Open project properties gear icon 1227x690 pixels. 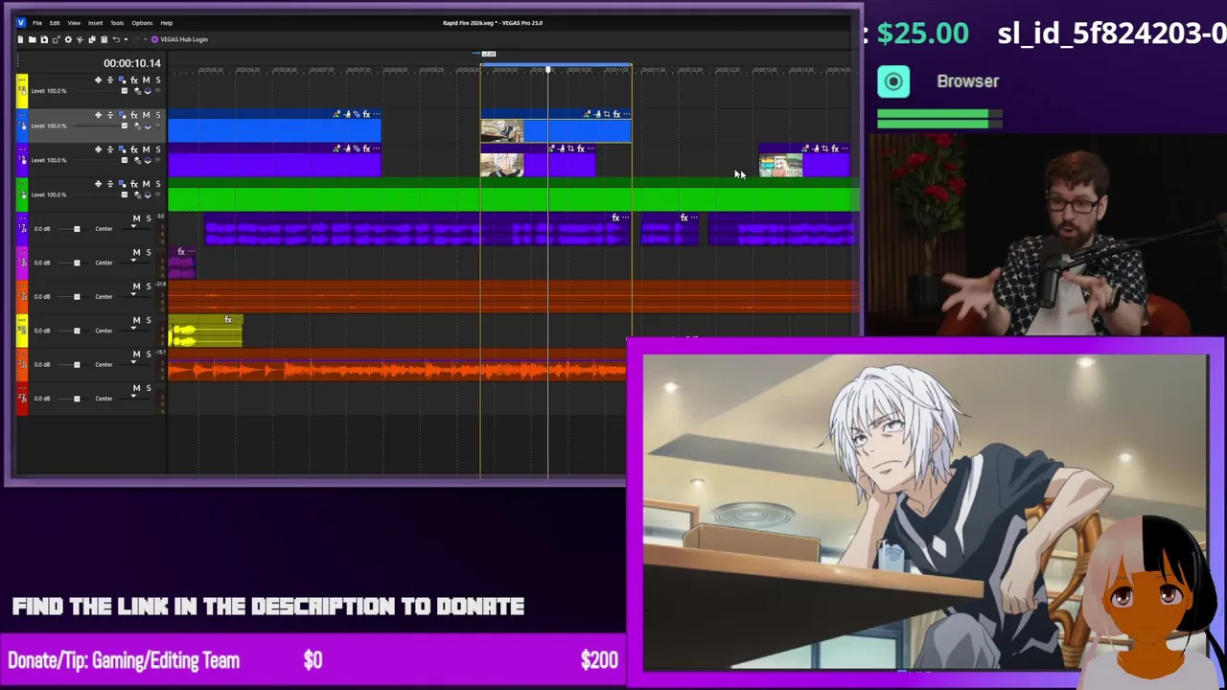68,39
